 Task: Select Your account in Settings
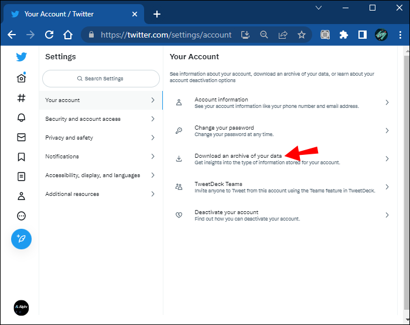coord(101,100)
